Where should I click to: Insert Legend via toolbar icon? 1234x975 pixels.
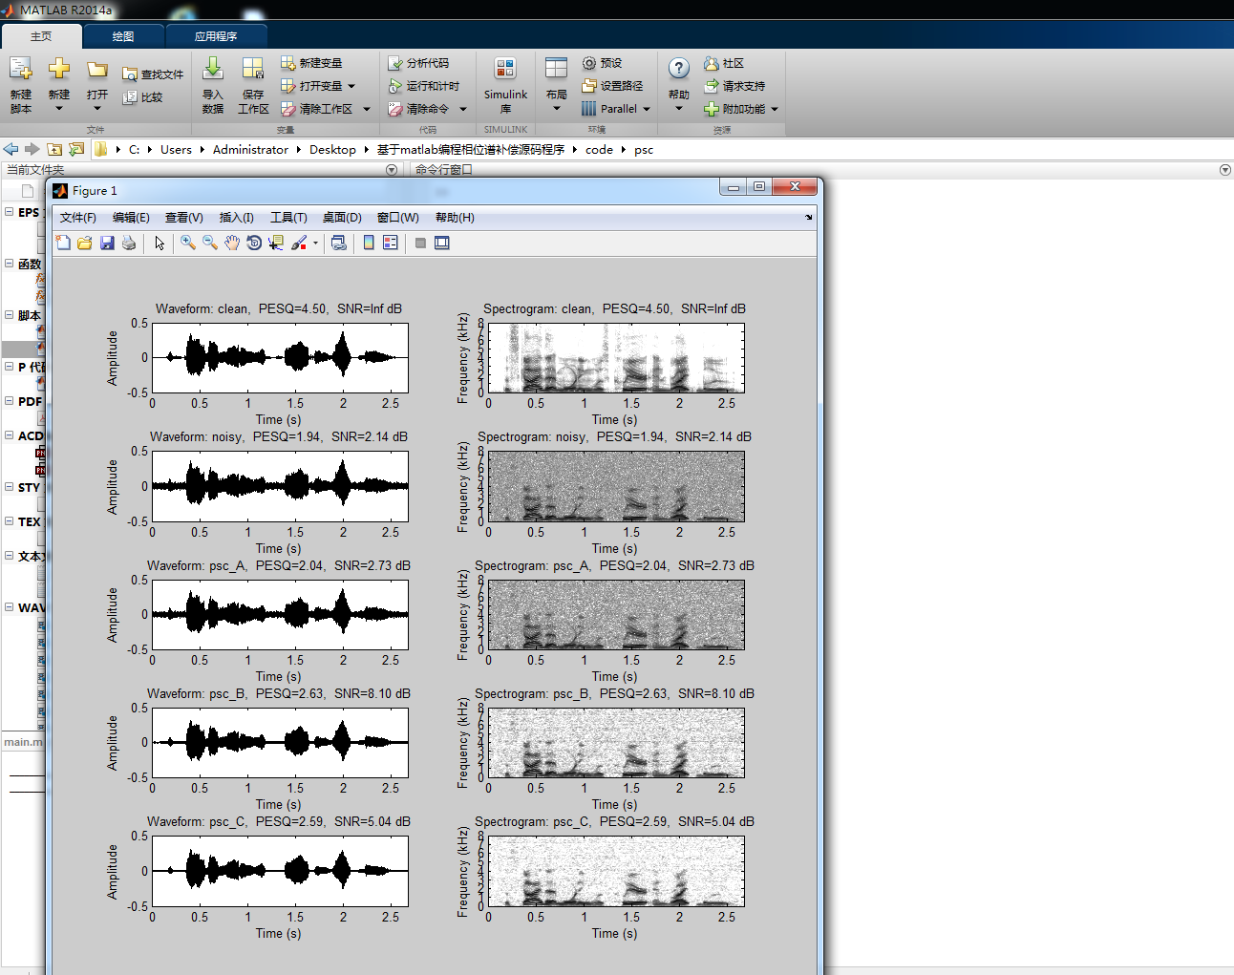pyautogui.click(x=391, y=243)
